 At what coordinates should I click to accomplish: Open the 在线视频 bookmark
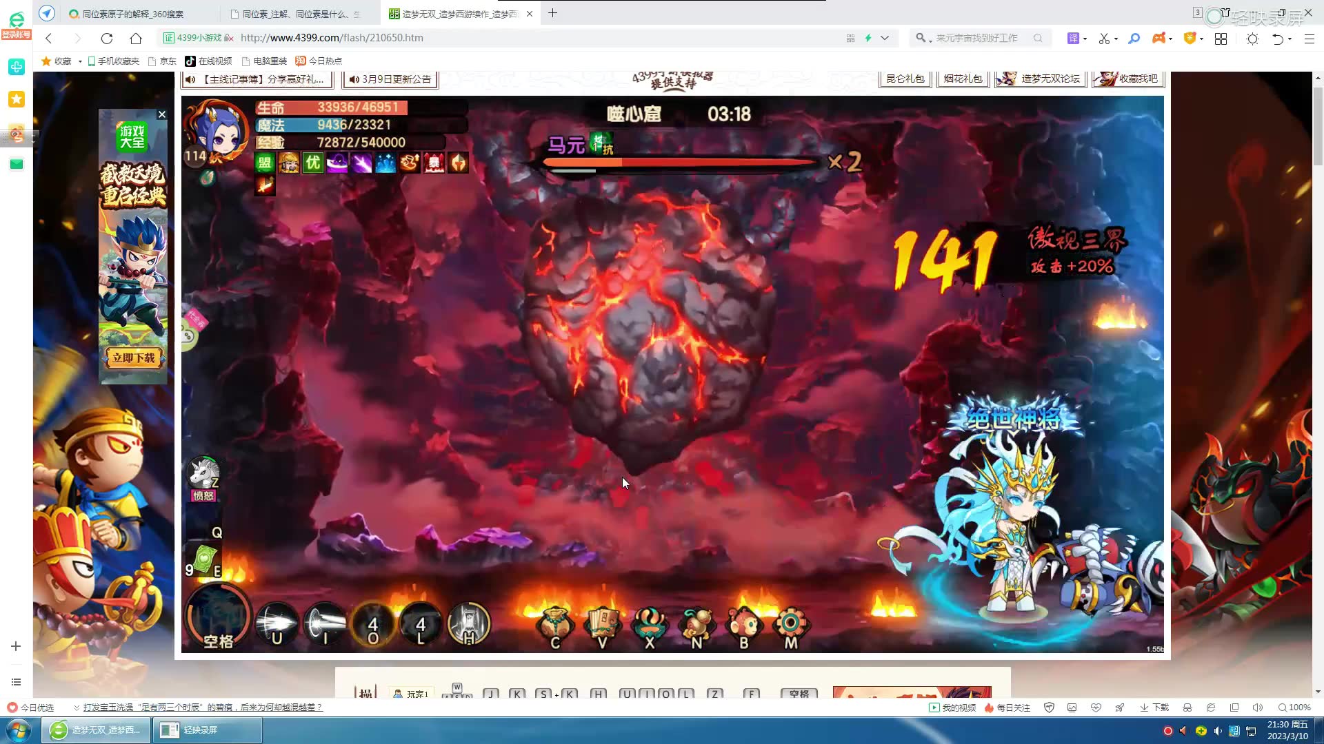pyautogui.click(x=208, y=61)
